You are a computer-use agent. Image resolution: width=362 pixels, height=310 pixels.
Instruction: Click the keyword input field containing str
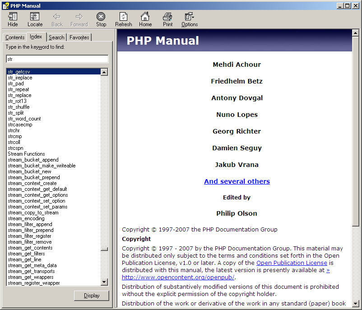[57, 59]
